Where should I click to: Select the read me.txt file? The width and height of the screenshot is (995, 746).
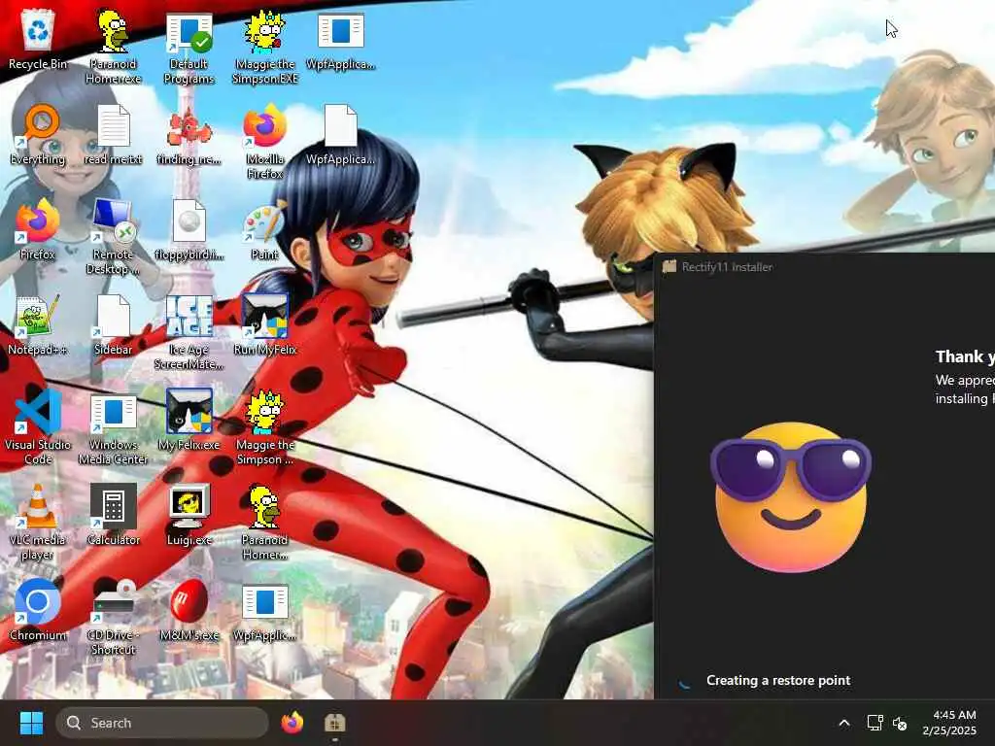113,134
